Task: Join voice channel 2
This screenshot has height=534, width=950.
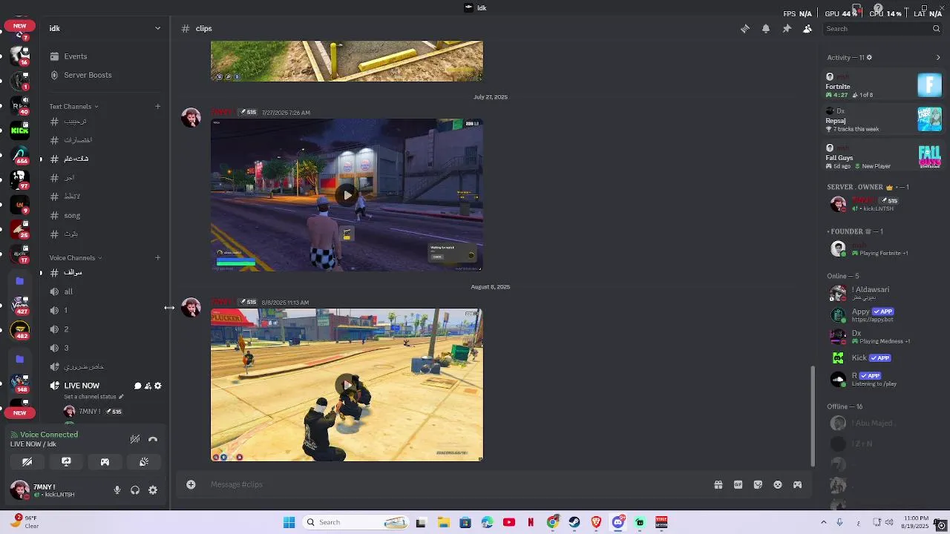Action: 104,329
